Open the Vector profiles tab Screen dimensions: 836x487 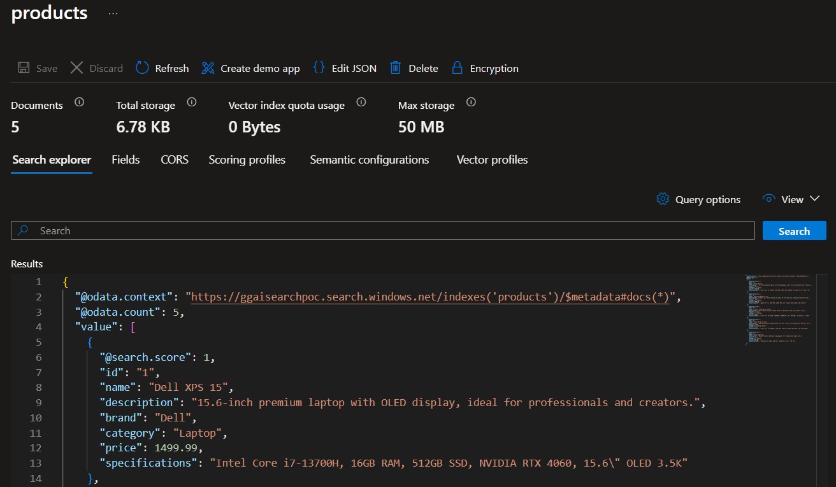[x=492, y=160]
